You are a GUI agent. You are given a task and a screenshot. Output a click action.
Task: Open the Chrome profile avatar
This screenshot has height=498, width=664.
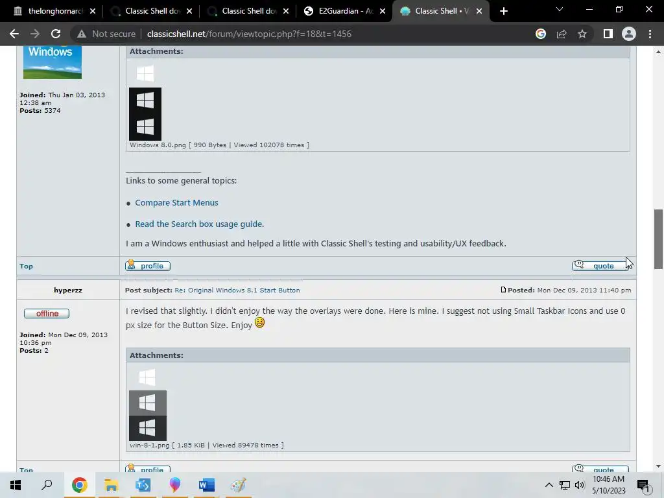(629, 34)
